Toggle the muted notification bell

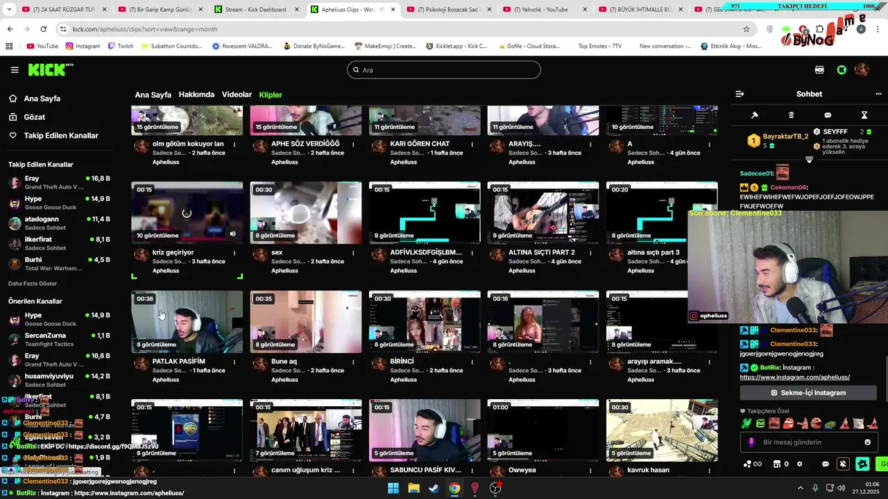point(843,464)
